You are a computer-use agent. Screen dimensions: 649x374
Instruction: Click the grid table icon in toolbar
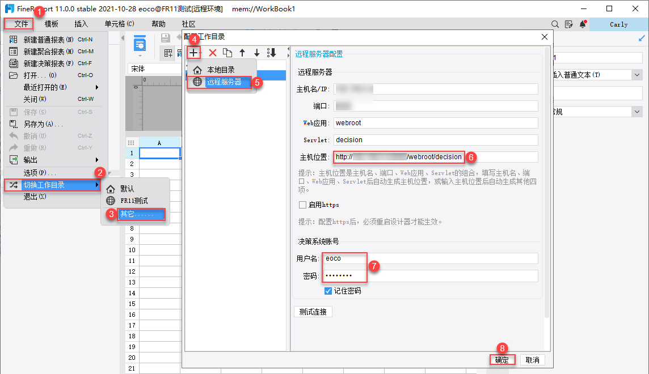pos(168,53)
